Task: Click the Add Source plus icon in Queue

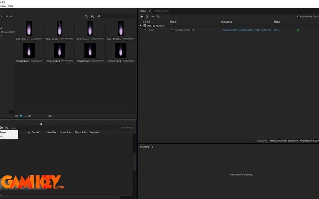Action: (142, 17)
